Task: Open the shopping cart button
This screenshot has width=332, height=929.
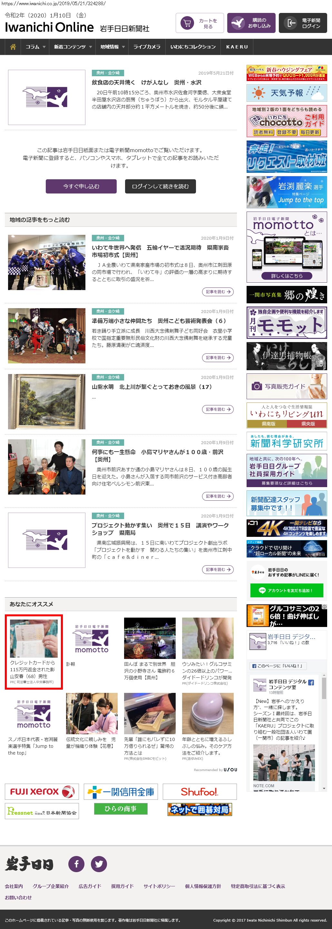Action: coord(200,23)
